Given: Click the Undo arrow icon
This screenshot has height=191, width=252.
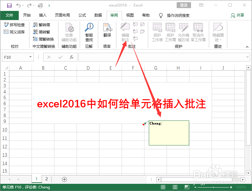Looking at the screenshot, I should click(18, 5).
